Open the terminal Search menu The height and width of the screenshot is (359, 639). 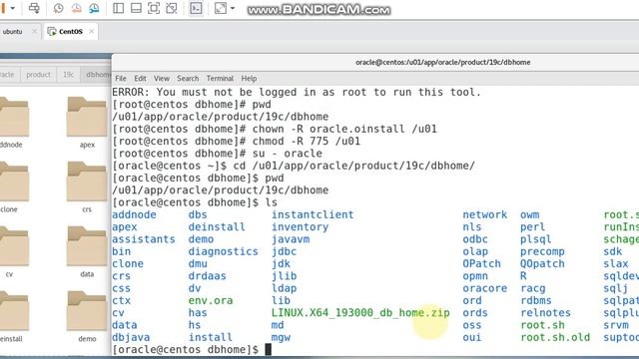pos(188,78)
